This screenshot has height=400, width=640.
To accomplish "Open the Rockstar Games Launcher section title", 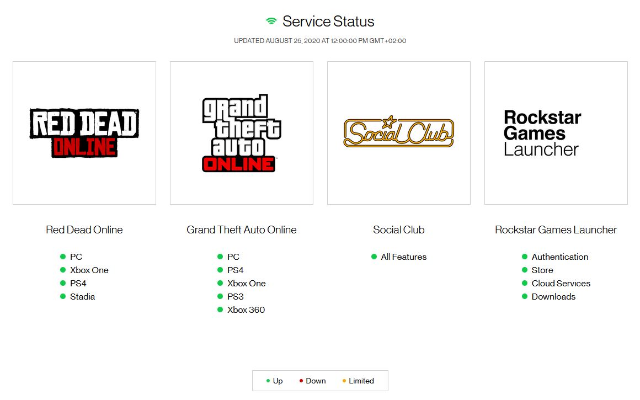I will (x=556, y=230).
